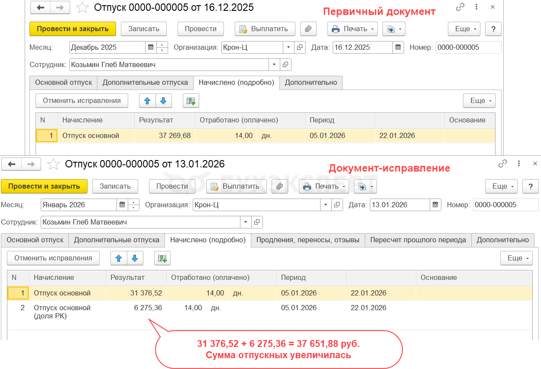Click the move down arrow in the 16.12.2025 document table
This screenshot has height=369, width=541.
pyautogui.click(x=163, y=101)
